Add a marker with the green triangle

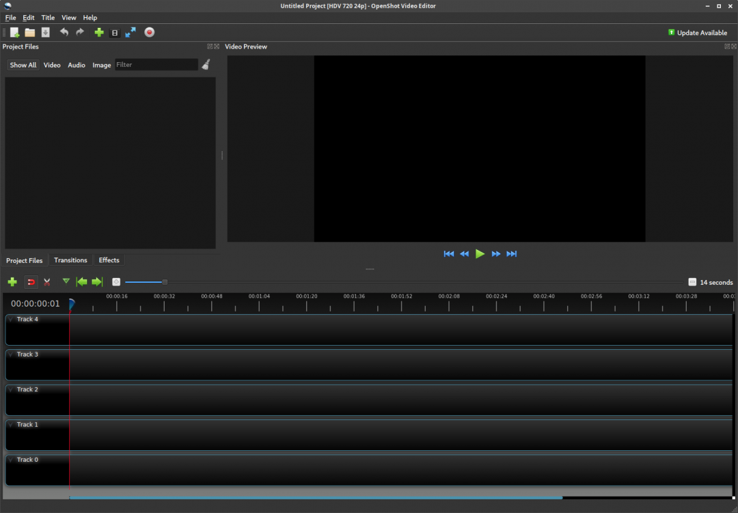point(66,281)
